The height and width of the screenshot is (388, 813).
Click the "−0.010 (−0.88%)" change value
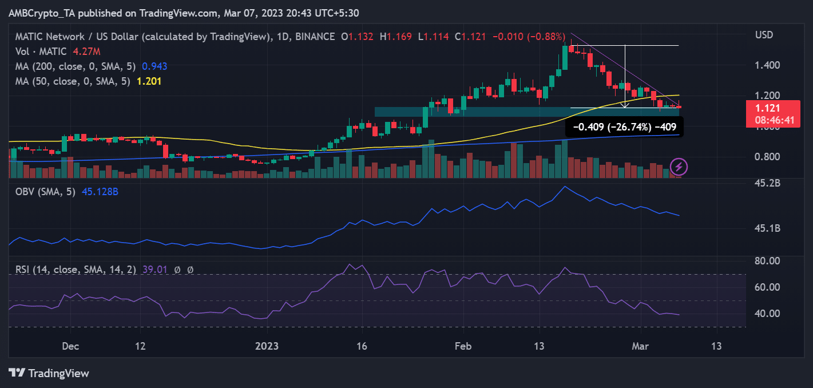coord(528,37)
